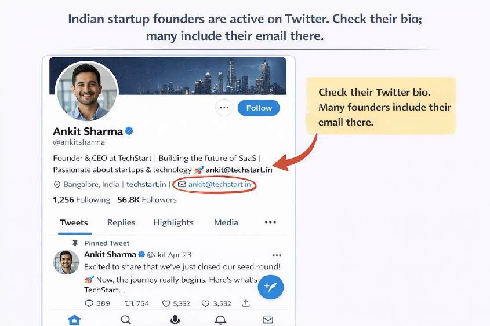Open the techstart.in website link

pyautogui.click(x=146, y=185)
